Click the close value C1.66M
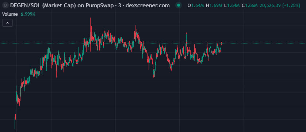Viewport: 306px width, 132px height. coord(250,5)
